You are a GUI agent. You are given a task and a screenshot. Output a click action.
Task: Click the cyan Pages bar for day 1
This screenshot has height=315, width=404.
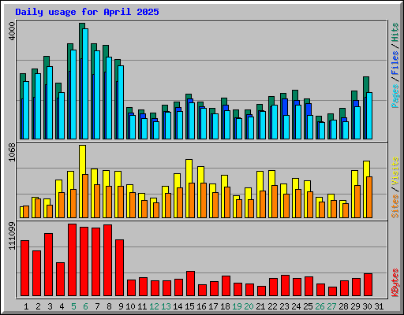tap(26, 110)
